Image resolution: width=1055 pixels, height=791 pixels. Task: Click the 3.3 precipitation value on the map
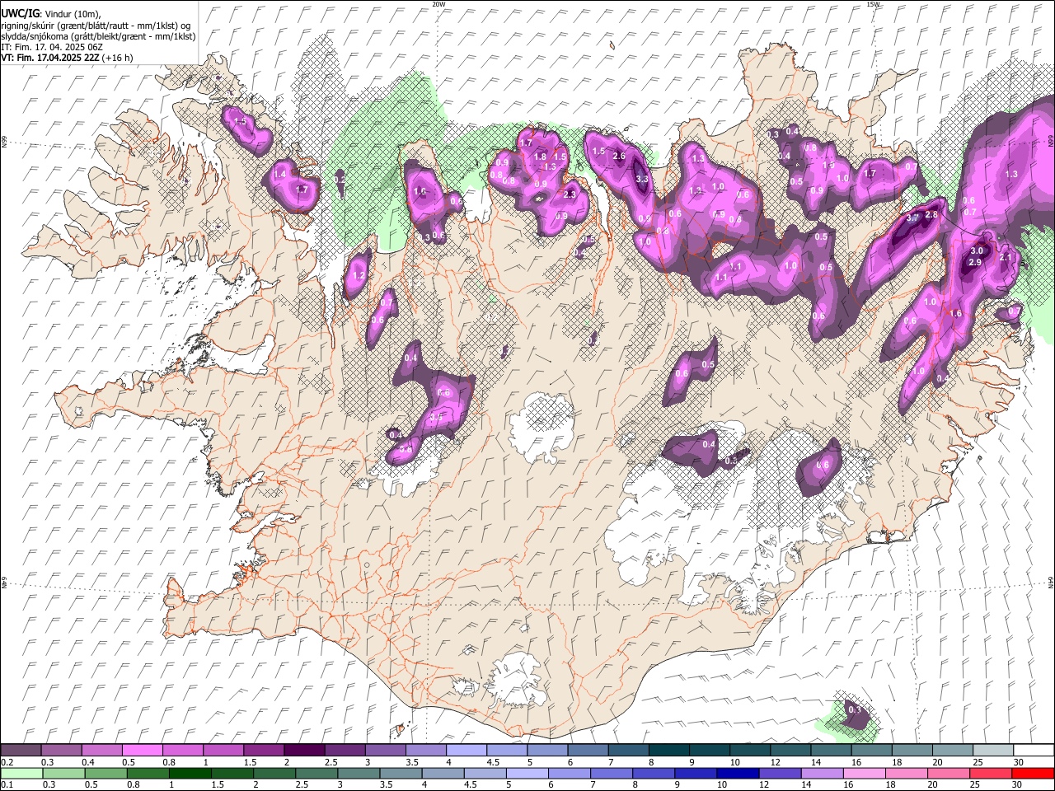click(x=643, y=179)
